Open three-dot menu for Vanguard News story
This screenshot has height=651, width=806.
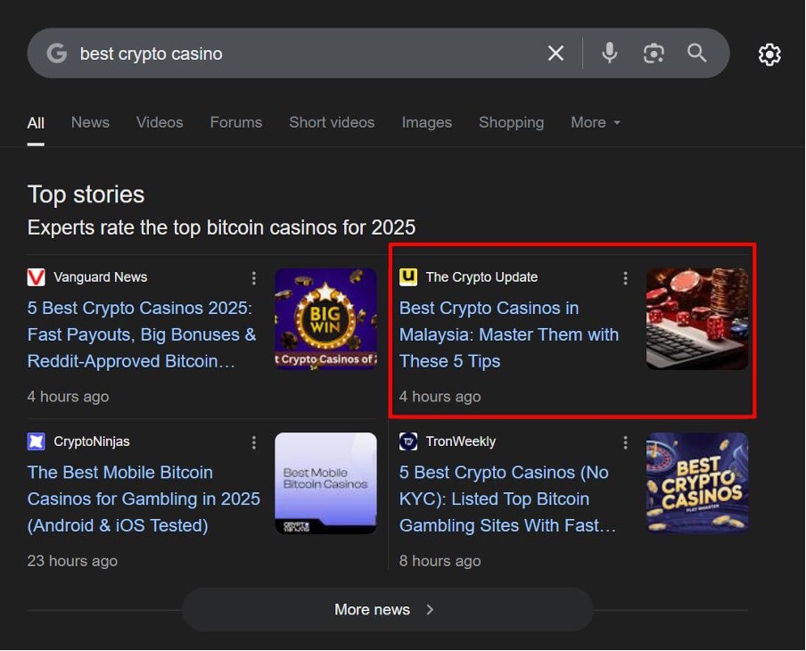[254, 278]
